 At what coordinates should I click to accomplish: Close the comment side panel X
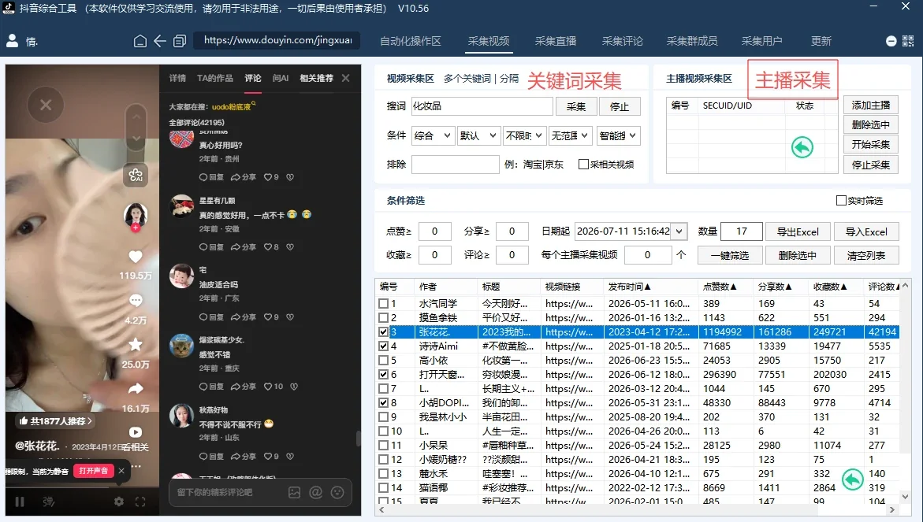[345, 78]
